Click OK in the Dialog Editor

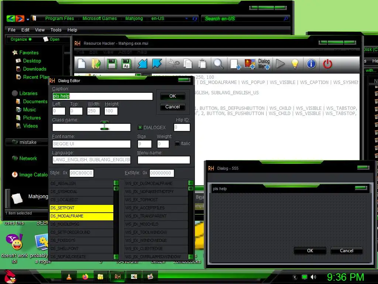click(x=173, y=96)
